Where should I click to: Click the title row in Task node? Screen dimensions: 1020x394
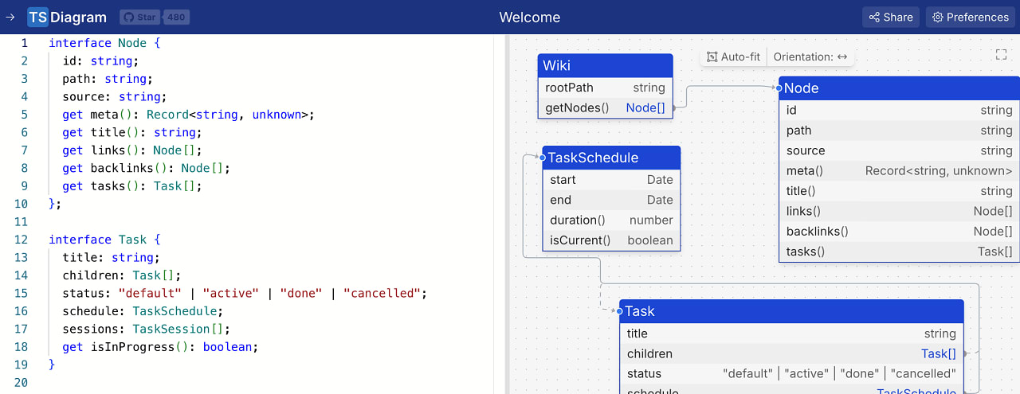coord(791,334)
